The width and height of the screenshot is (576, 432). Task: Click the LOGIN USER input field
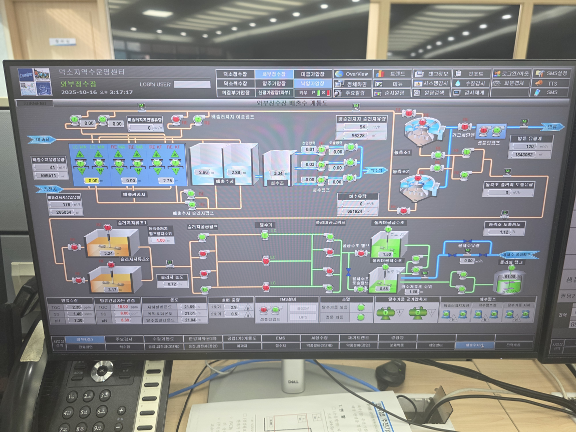[192, 85]
